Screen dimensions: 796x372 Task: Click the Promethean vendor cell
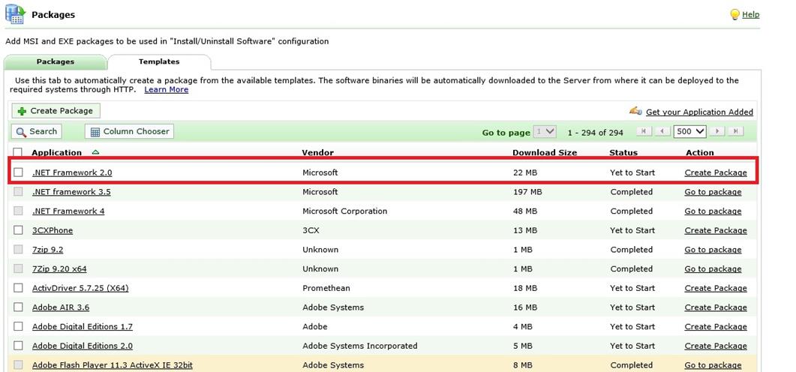[326, 288]
